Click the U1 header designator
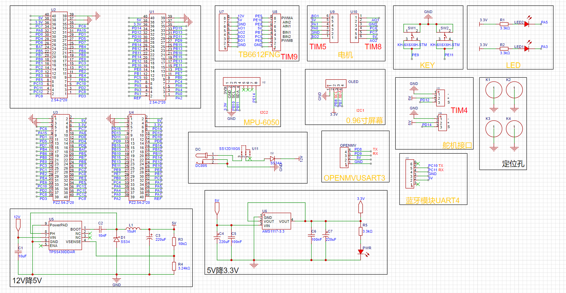The height and width of the screenshot is (293, 566). point(152,12)
